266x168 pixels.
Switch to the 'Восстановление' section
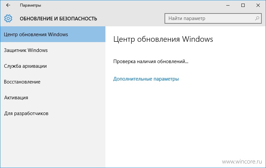53,82
